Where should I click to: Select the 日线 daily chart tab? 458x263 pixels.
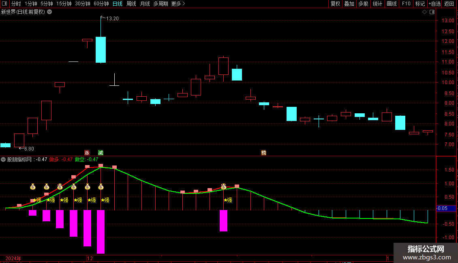click(x=118, y=4)
